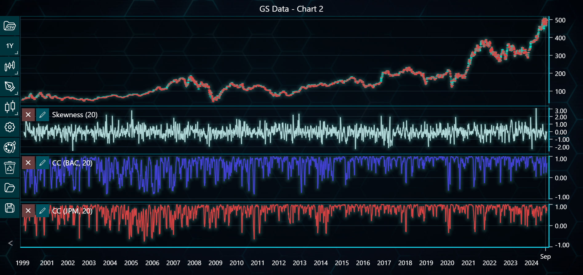Click the -2.00 skewness axis label
583x275 pixels.
[x=562, y=147]
